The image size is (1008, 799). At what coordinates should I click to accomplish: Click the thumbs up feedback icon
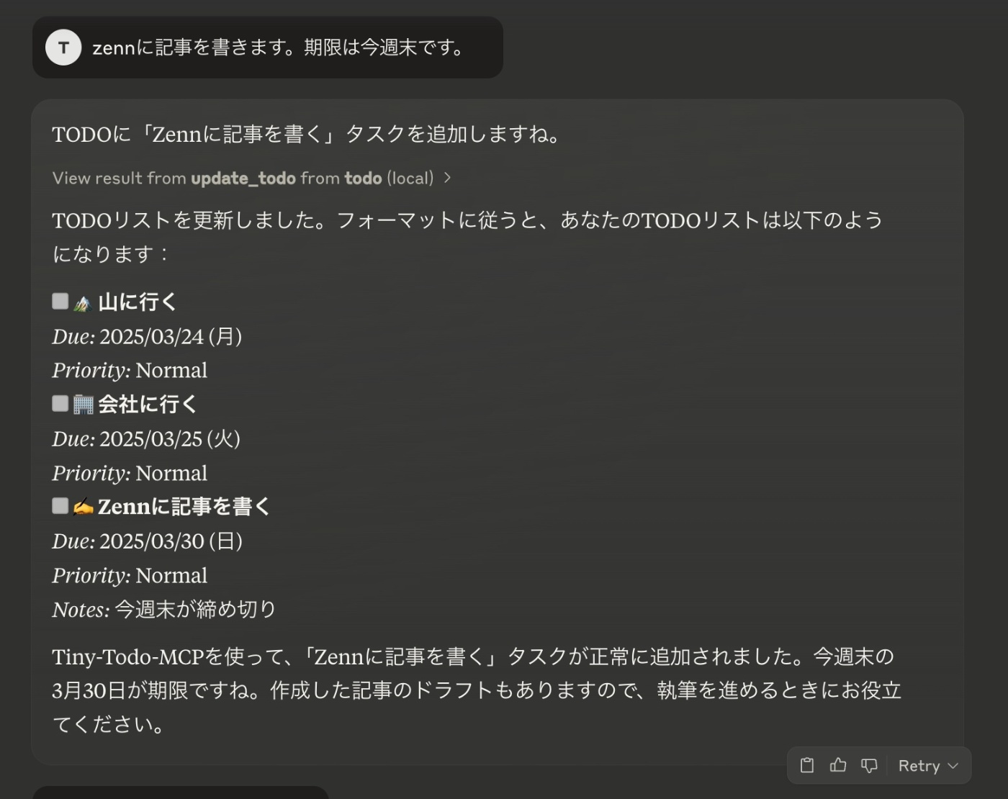pos(838,765)
